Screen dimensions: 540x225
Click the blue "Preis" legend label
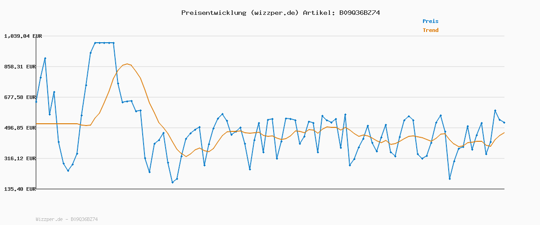pyautogui.click(x=430, y=21)
